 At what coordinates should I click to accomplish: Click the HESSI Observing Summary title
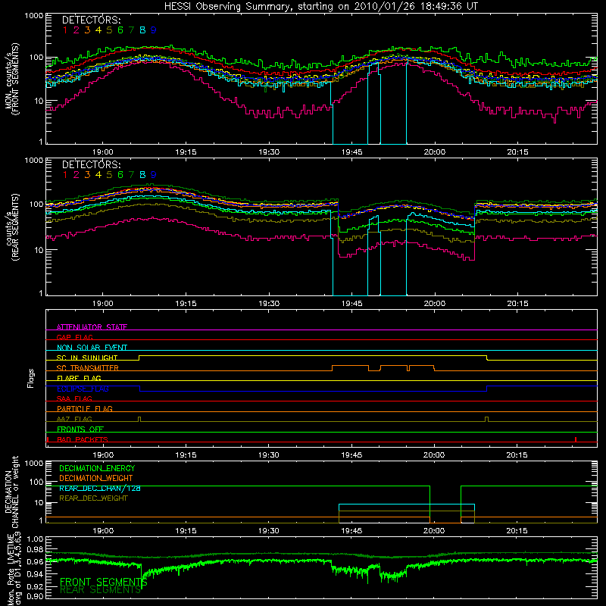pos(320,7)
